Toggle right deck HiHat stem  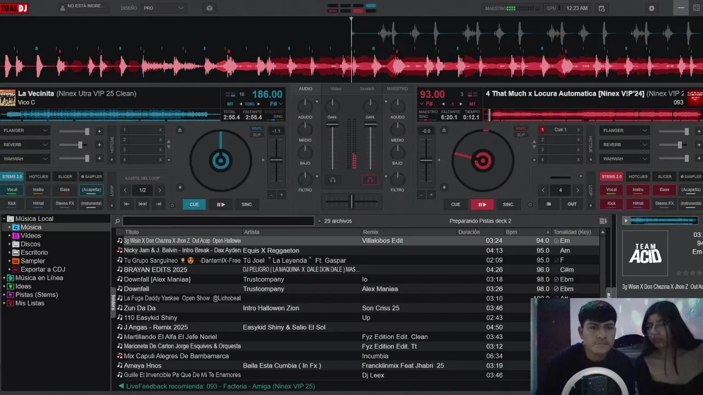click(638, 204)
